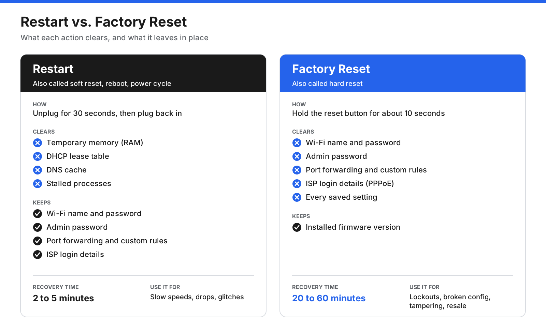Click the '20 to 60 minutes' recovery time
Screen dimensions: 546x334
coord(329,298)
